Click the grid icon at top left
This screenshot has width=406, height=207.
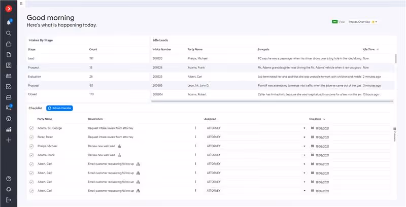[21, 4]
